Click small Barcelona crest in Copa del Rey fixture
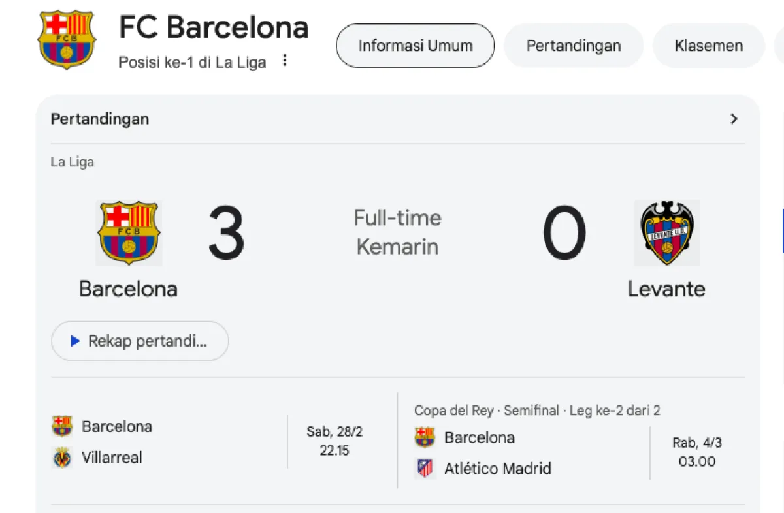Image resolution: width=784 pixels, height=513 pixels. point(425,437)
